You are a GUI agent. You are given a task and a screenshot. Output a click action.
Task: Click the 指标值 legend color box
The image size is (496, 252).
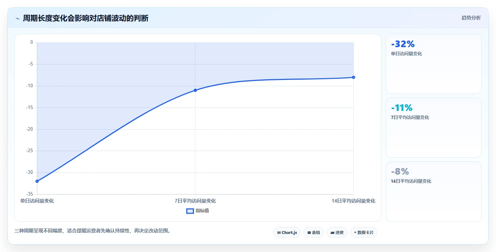[190, 211]
